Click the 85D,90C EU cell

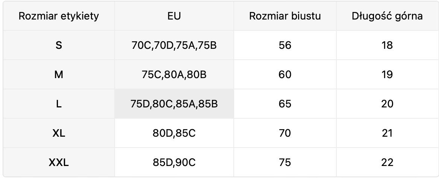(x=174, y=163)
